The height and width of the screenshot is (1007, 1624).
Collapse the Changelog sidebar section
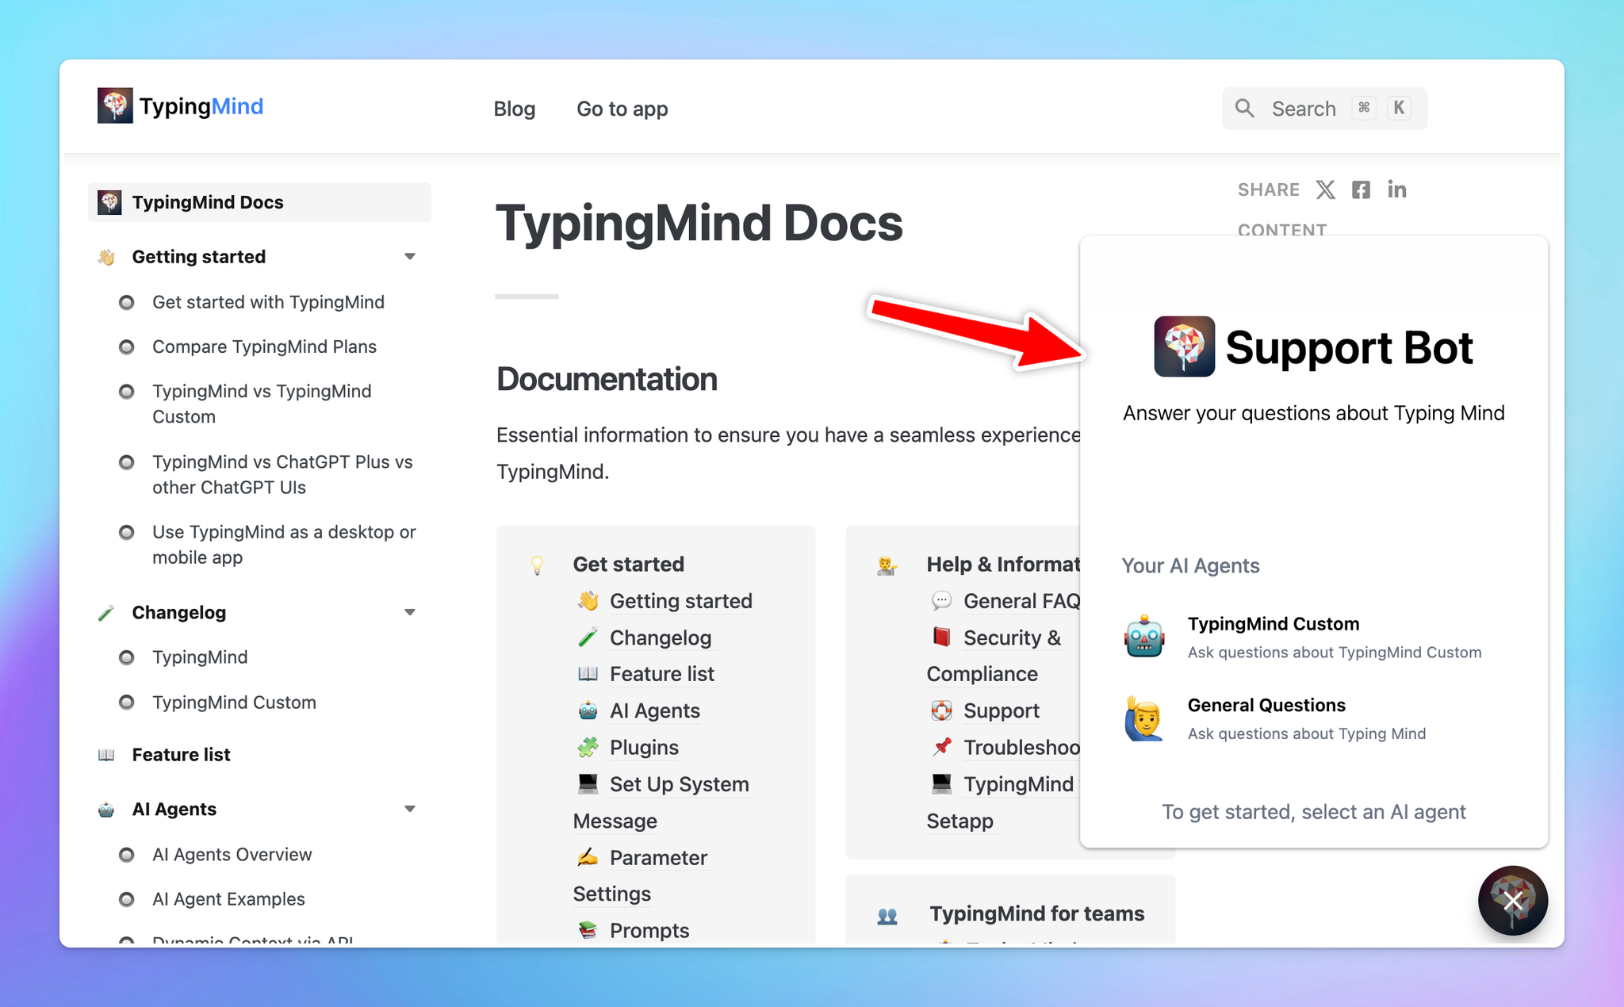410,612
